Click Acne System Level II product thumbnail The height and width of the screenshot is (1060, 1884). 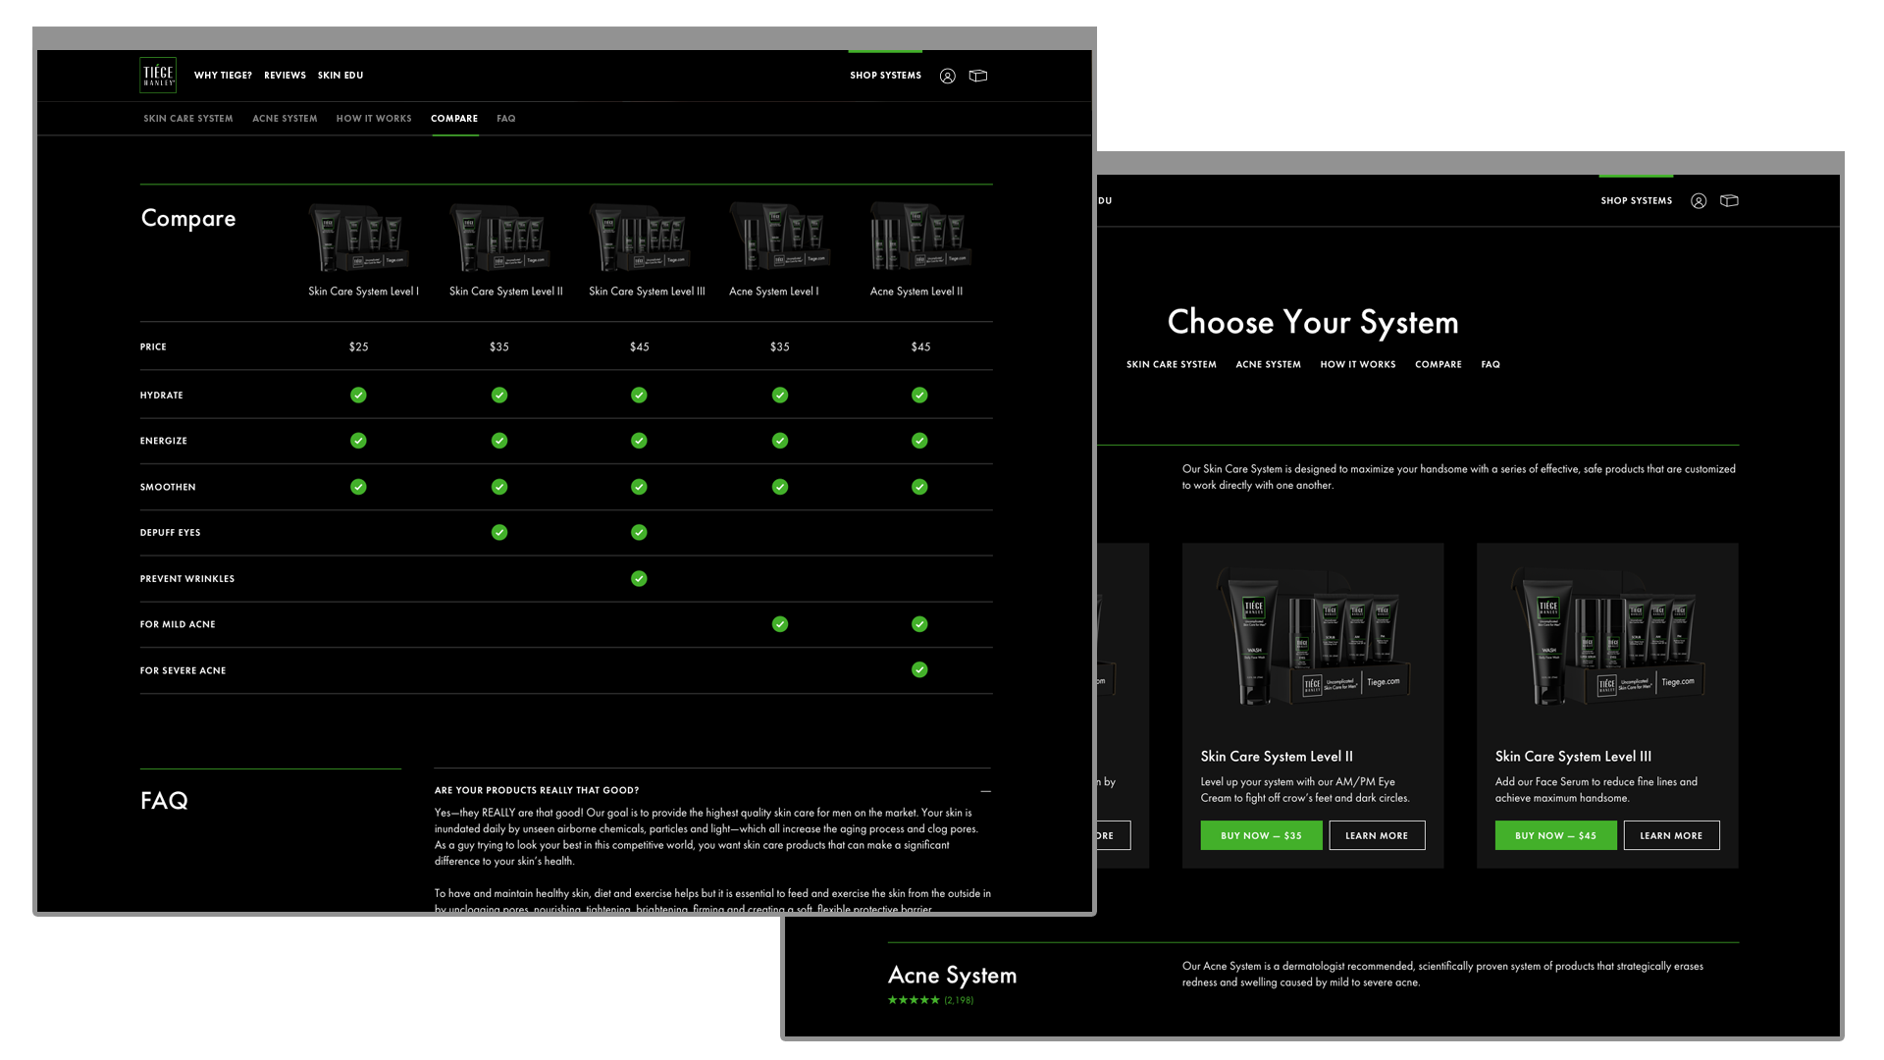[x=919, y=238]
